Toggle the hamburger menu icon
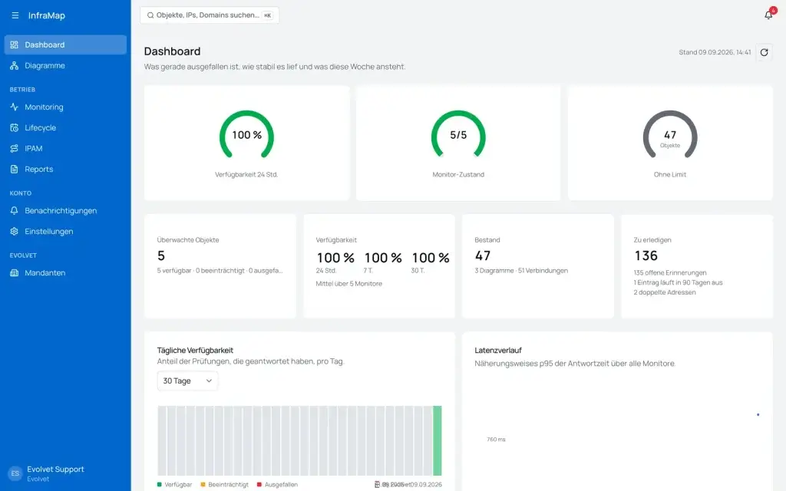Screen dimensions: 786x491 [15, 15]
